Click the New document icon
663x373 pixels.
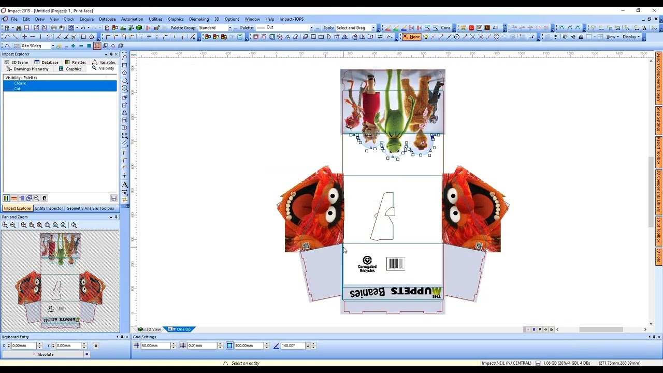[7, 27]
